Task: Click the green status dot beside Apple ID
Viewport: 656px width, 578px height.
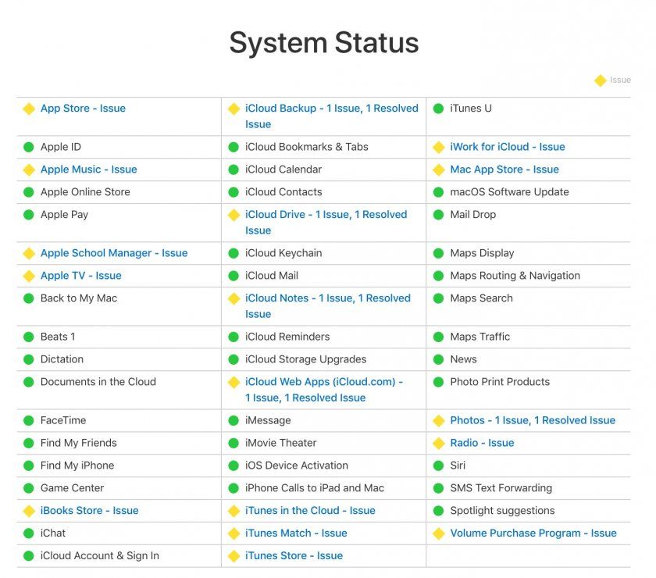Action: coord(29,147)
